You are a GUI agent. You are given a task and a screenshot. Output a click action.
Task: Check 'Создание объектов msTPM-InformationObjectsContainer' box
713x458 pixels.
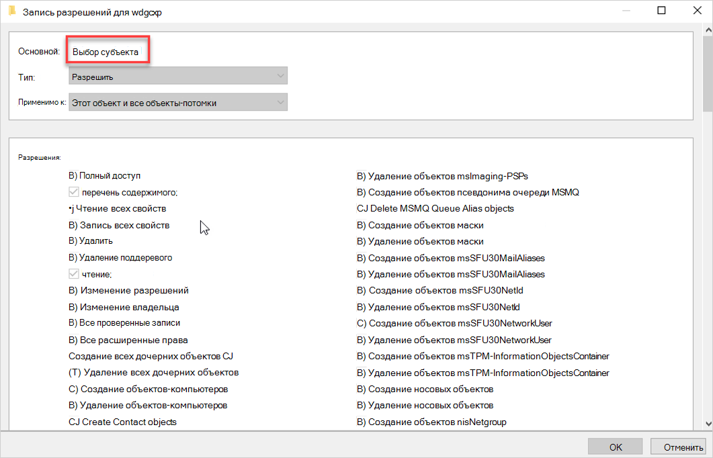pos(362,356)
